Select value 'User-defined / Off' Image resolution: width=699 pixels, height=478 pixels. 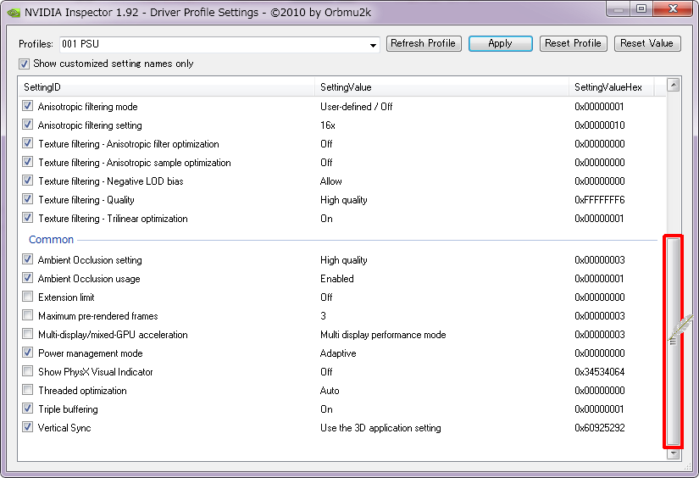pyautogui.click(x=356, y=107)
